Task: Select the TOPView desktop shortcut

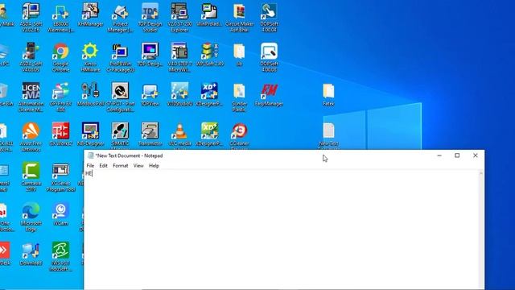Action: point(150,94)
